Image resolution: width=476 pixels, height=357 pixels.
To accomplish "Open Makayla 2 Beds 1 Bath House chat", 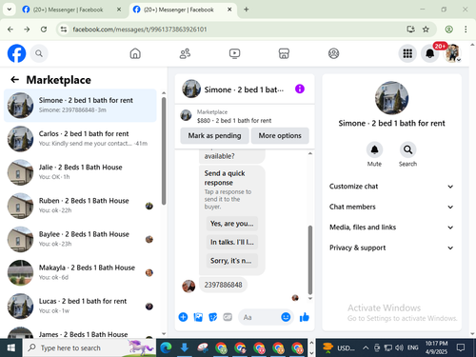I will click(80, 272).
